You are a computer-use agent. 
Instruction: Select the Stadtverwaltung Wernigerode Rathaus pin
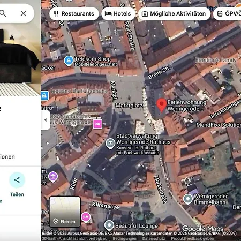point(110,144)
